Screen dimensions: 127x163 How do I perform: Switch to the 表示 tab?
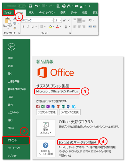click(95, 12)
